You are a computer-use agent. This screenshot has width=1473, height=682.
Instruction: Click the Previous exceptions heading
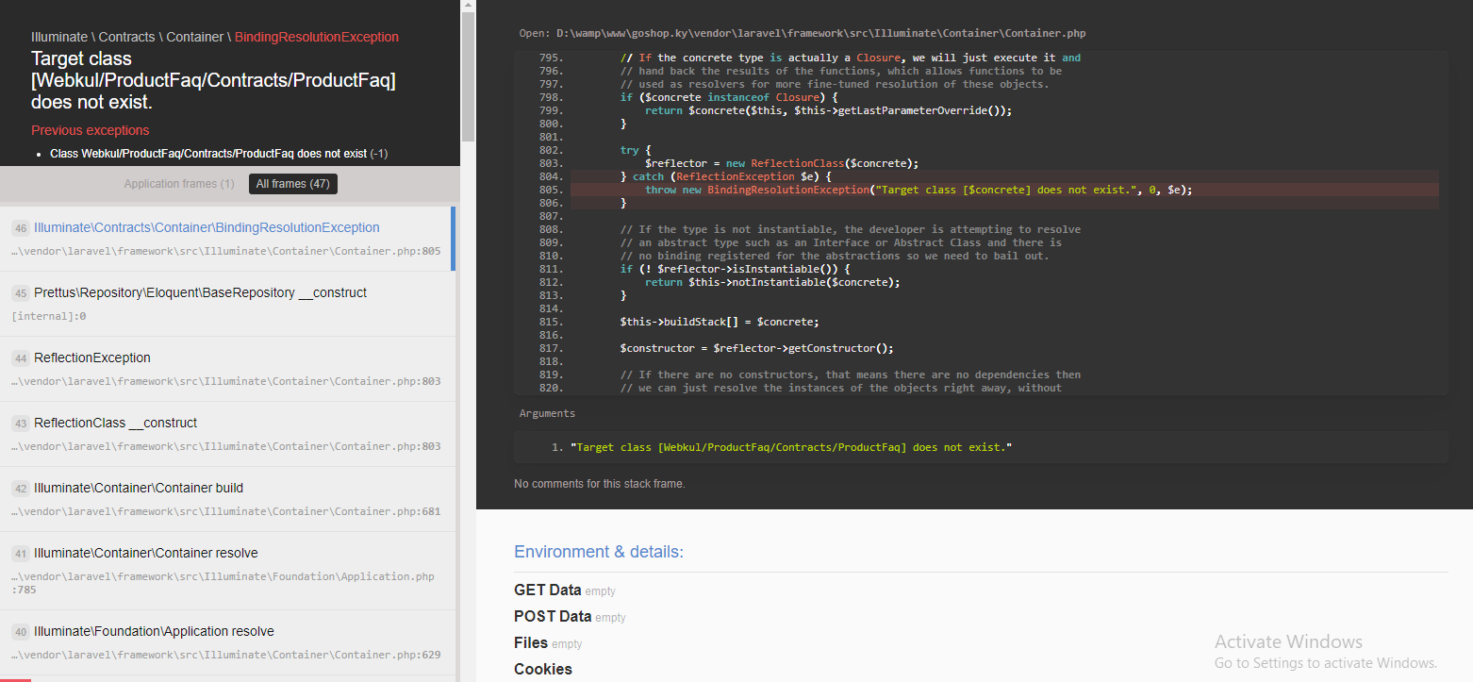pos(91,130)
